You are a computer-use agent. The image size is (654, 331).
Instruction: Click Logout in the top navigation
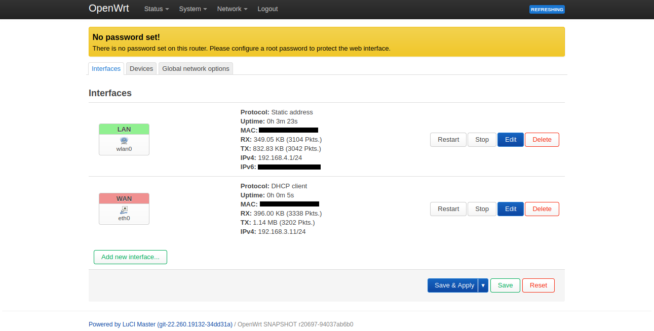pos(267,9)
